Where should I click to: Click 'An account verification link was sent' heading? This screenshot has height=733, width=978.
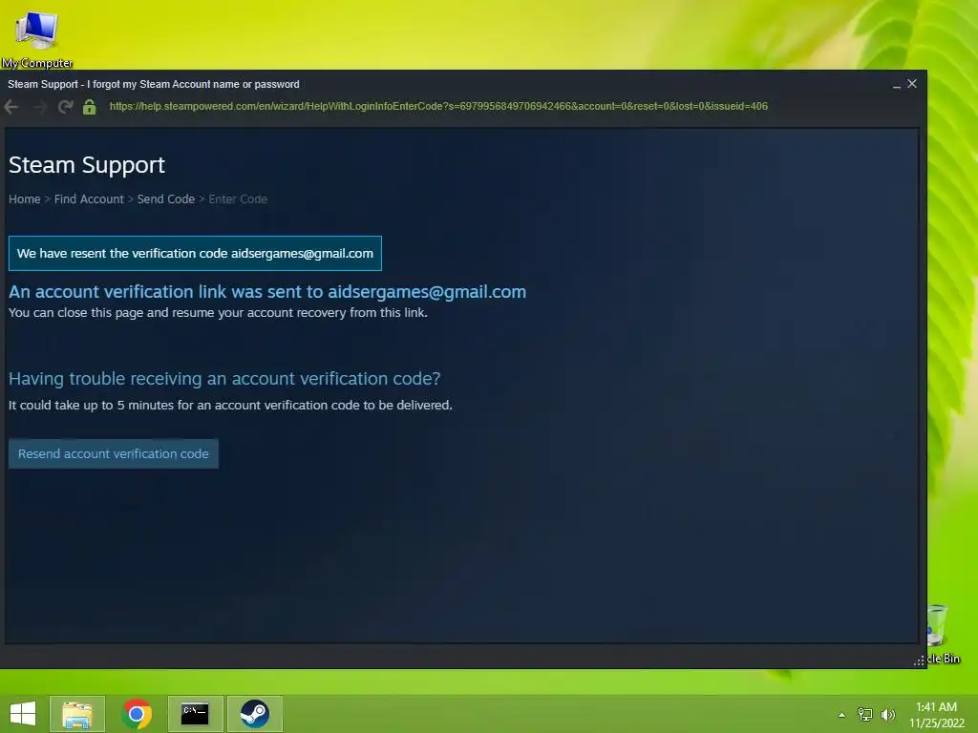[267, 292]
